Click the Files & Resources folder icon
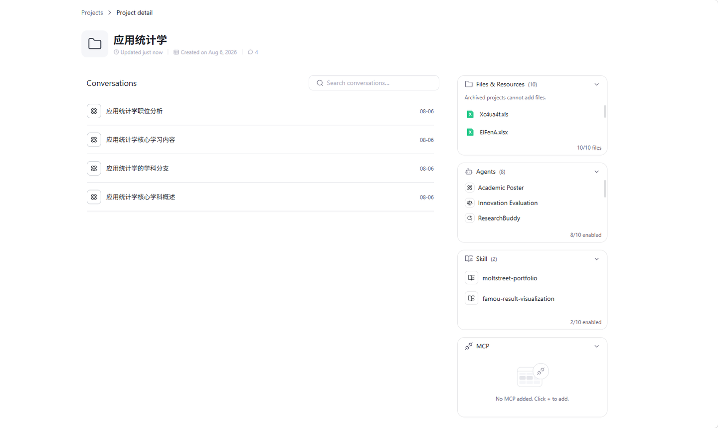 [x=469, y=84]
